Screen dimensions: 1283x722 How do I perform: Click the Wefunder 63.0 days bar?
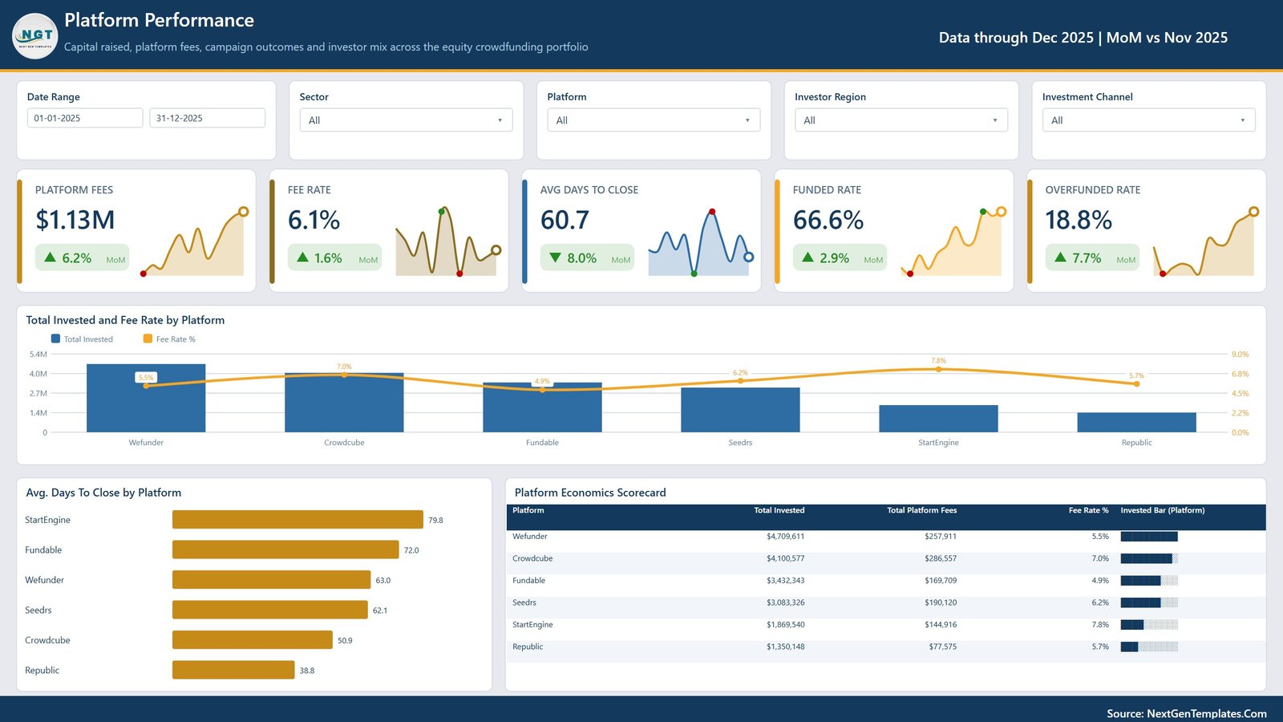click(x=271, y=580)
